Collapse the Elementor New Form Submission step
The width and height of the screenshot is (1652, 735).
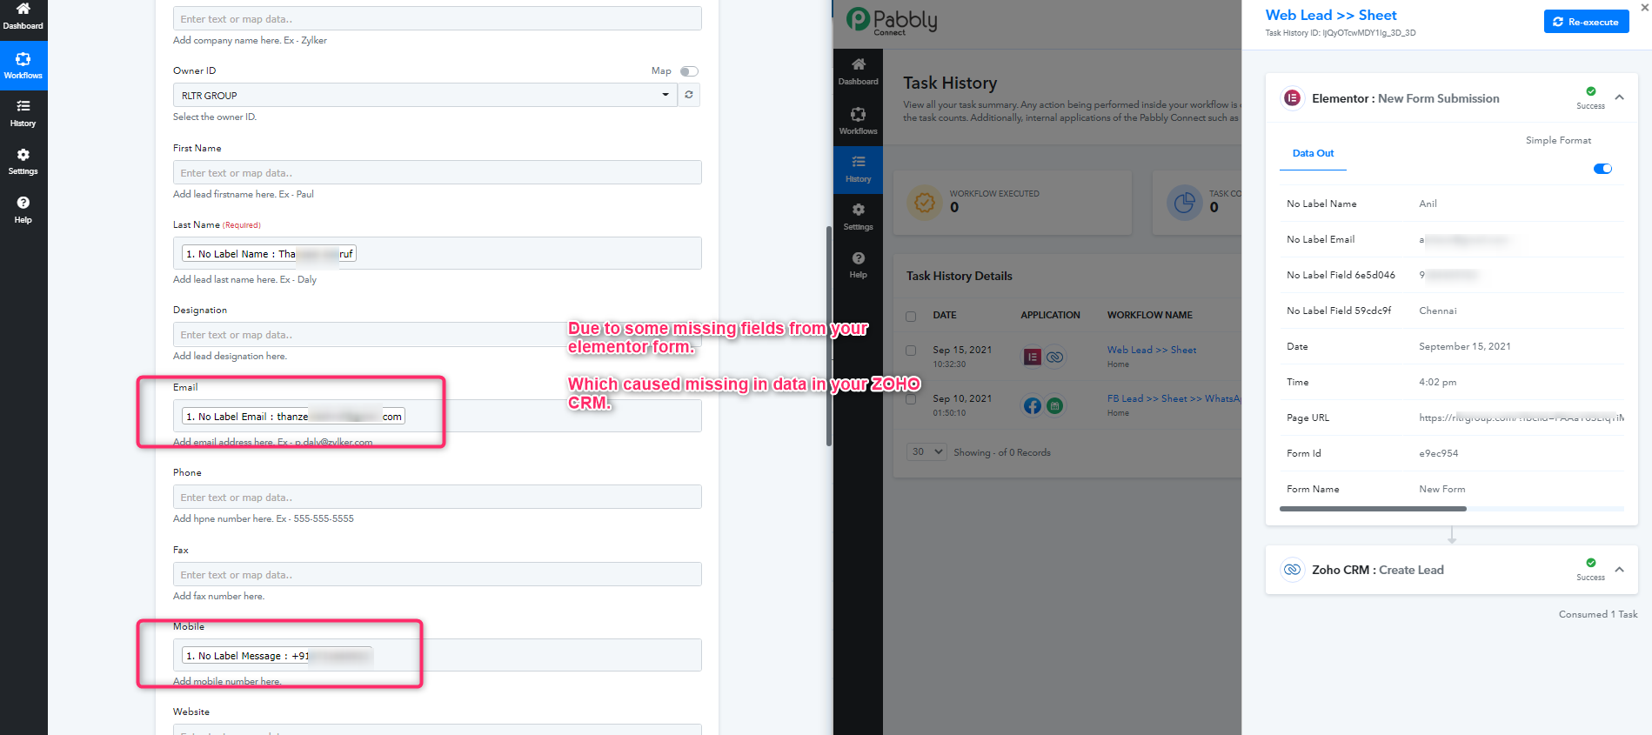1620,97
